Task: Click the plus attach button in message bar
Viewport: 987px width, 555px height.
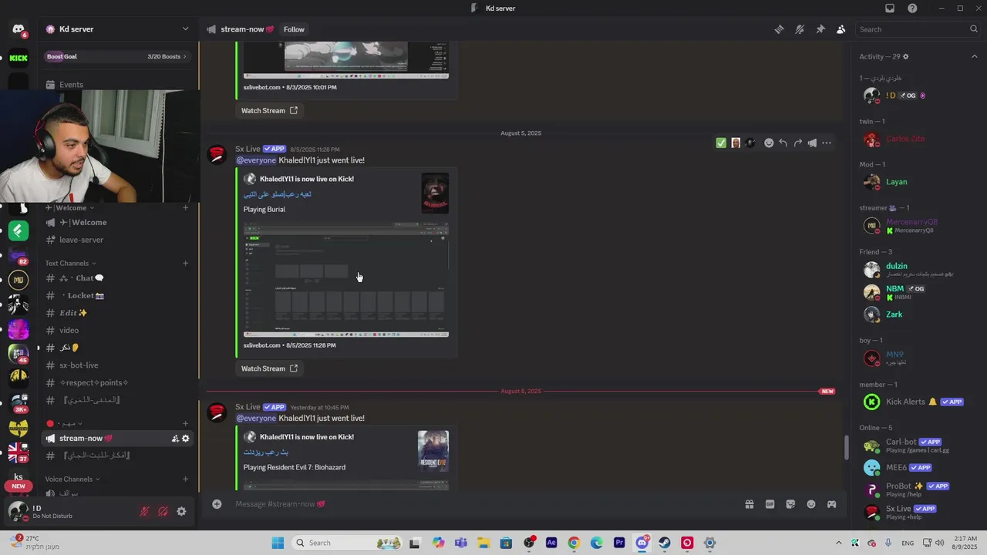Action: click(x=217, y=504)
